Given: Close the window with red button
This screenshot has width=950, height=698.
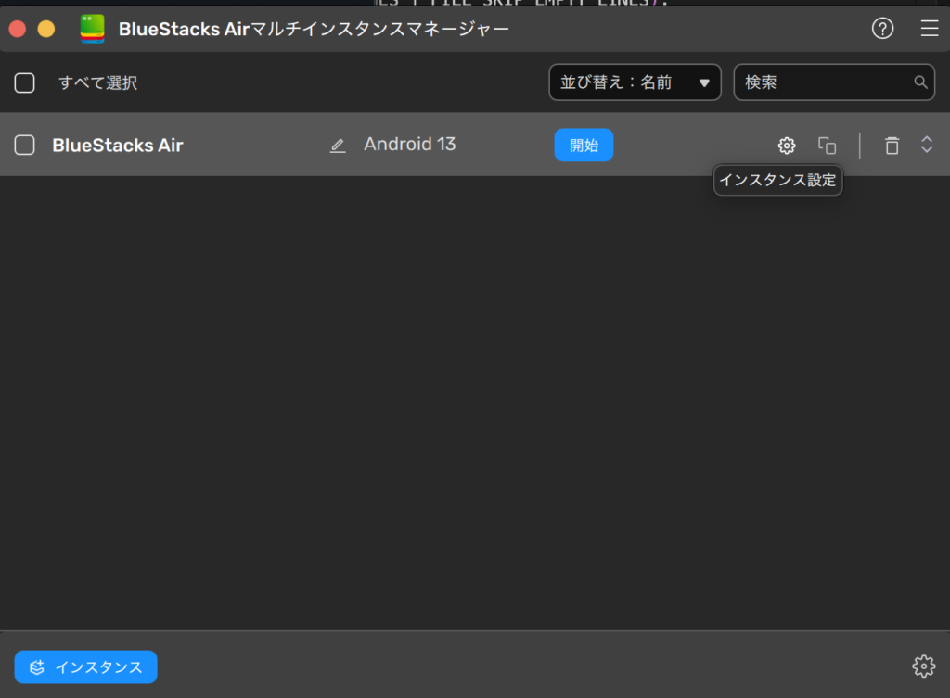Looking at the screenshot, I should (18, 29).
